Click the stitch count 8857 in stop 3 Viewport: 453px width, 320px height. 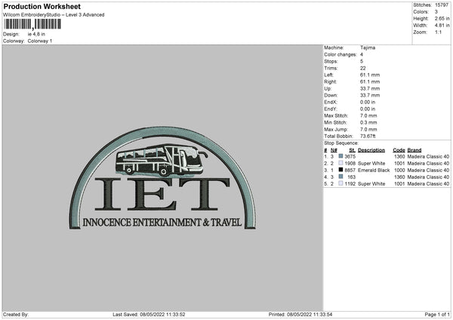[350, 170]
